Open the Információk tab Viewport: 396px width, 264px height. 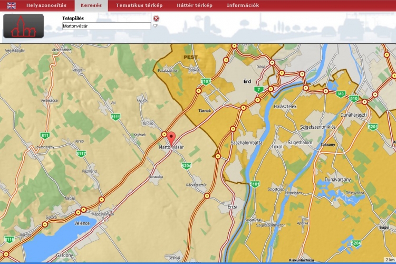point(243,5)
